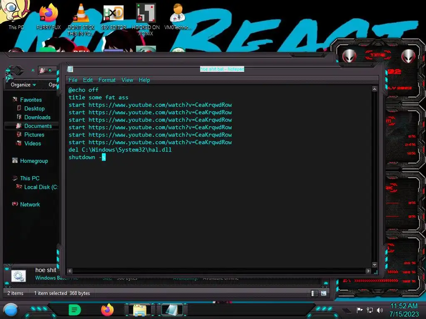The height and width of the screenshot is (319, 426).
Task: Click the batch file gear thumbnail in details pane
Action: 18,276
